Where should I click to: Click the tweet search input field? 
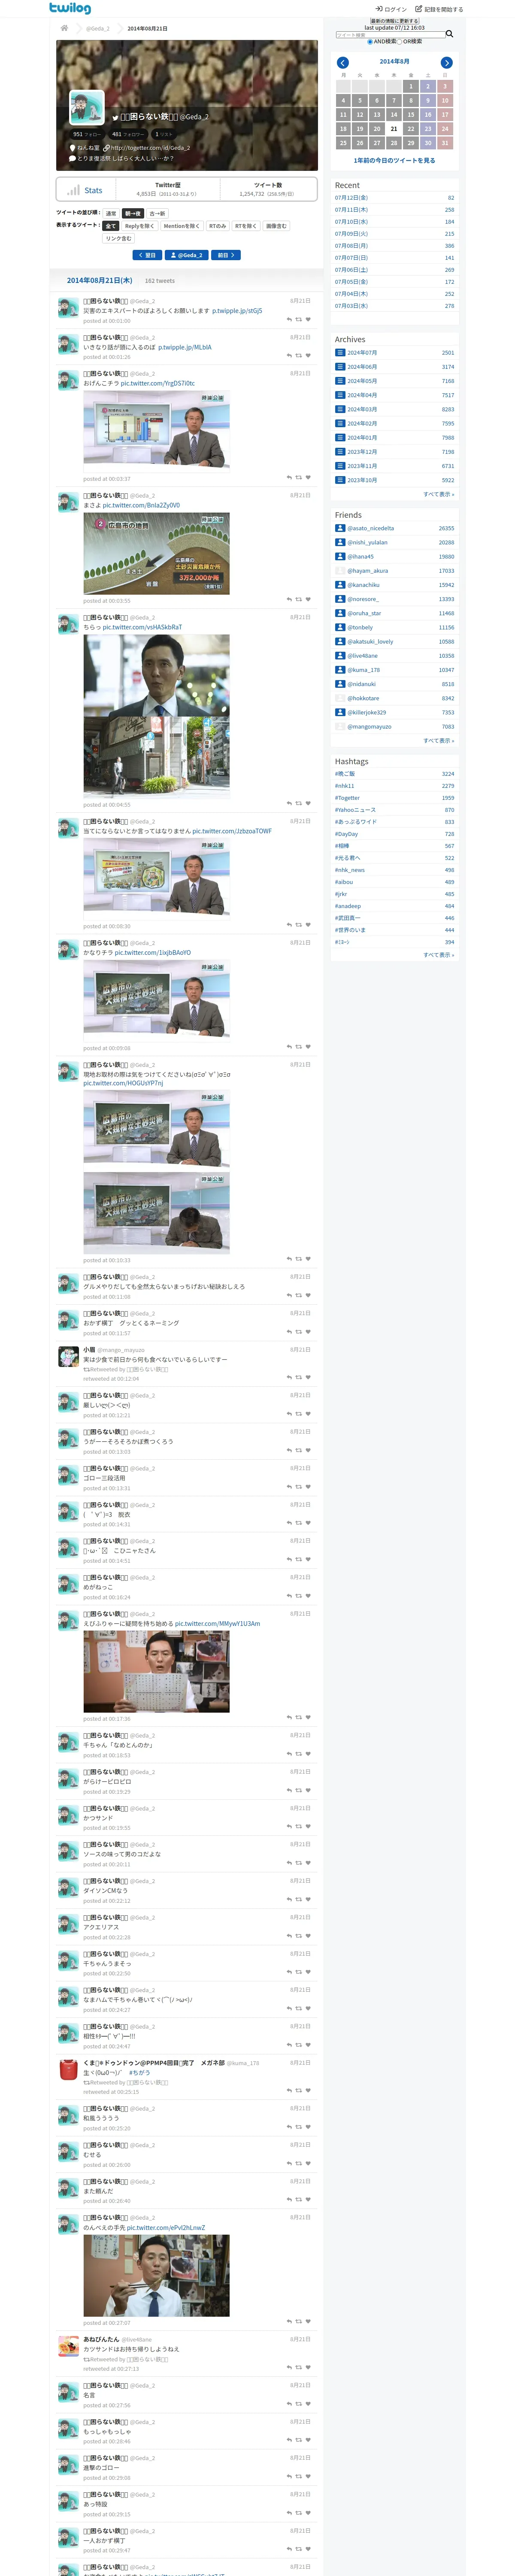[390, 35]
